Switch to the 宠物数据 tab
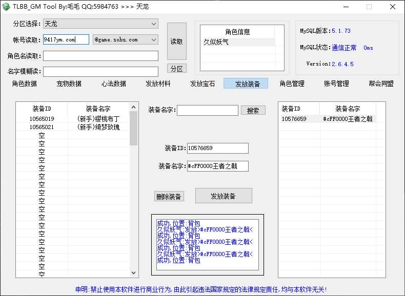The height and width of the screenshot is (296, 405). [x=69, y=83]
